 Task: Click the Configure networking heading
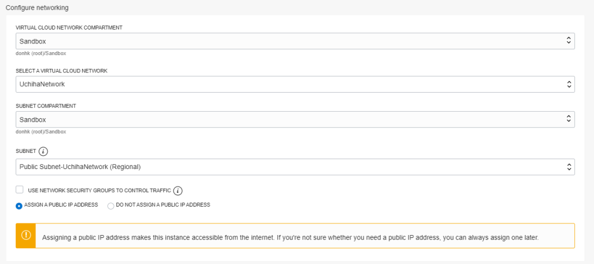pyautogui.click(x=37, y=8)
